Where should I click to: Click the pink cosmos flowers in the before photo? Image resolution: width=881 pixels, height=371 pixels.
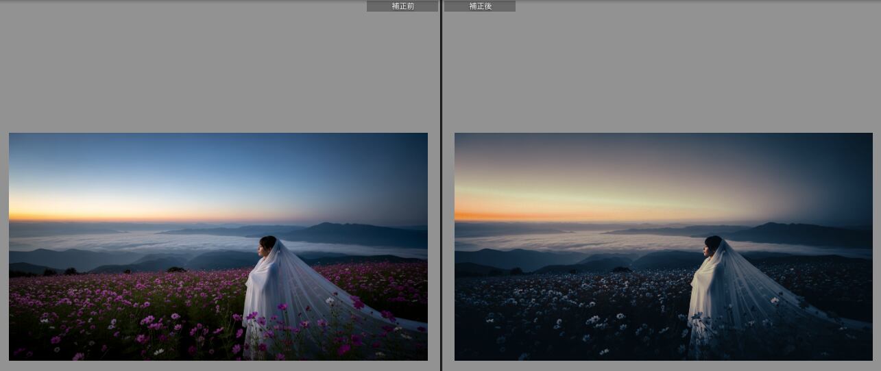point(137,301)
